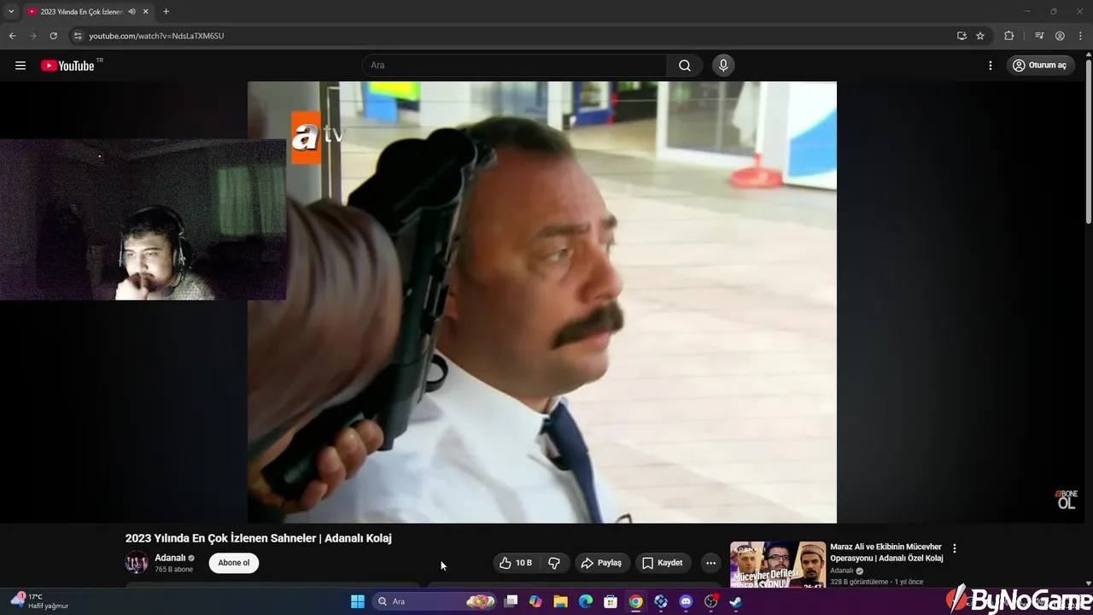Open Adanalı channel avatar
Screen dimensions: 1093x615
[x=137, y=563]
